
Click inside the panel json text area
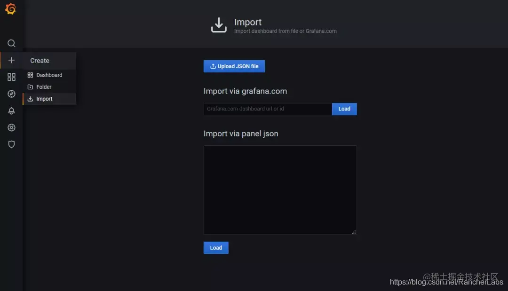coord(280,189)
